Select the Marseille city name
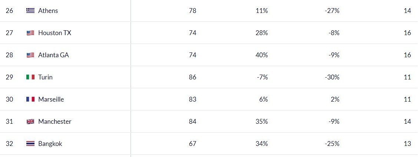The image size is (418, 157). 51,99
